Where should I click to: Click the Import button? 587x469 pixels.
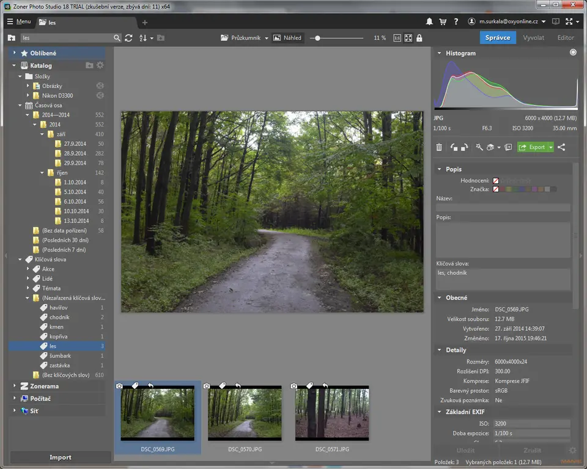click(61, 457)
